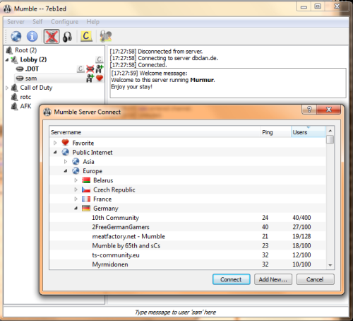Open the Self menu
This screenshot has width=353, height=321.
tap(37, 22)
